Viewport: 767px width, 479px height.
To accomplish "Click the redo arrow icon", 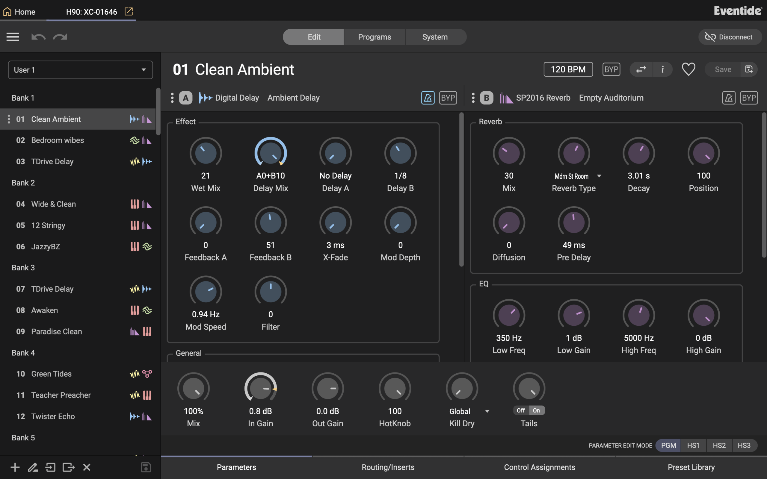I will (60, 37).
